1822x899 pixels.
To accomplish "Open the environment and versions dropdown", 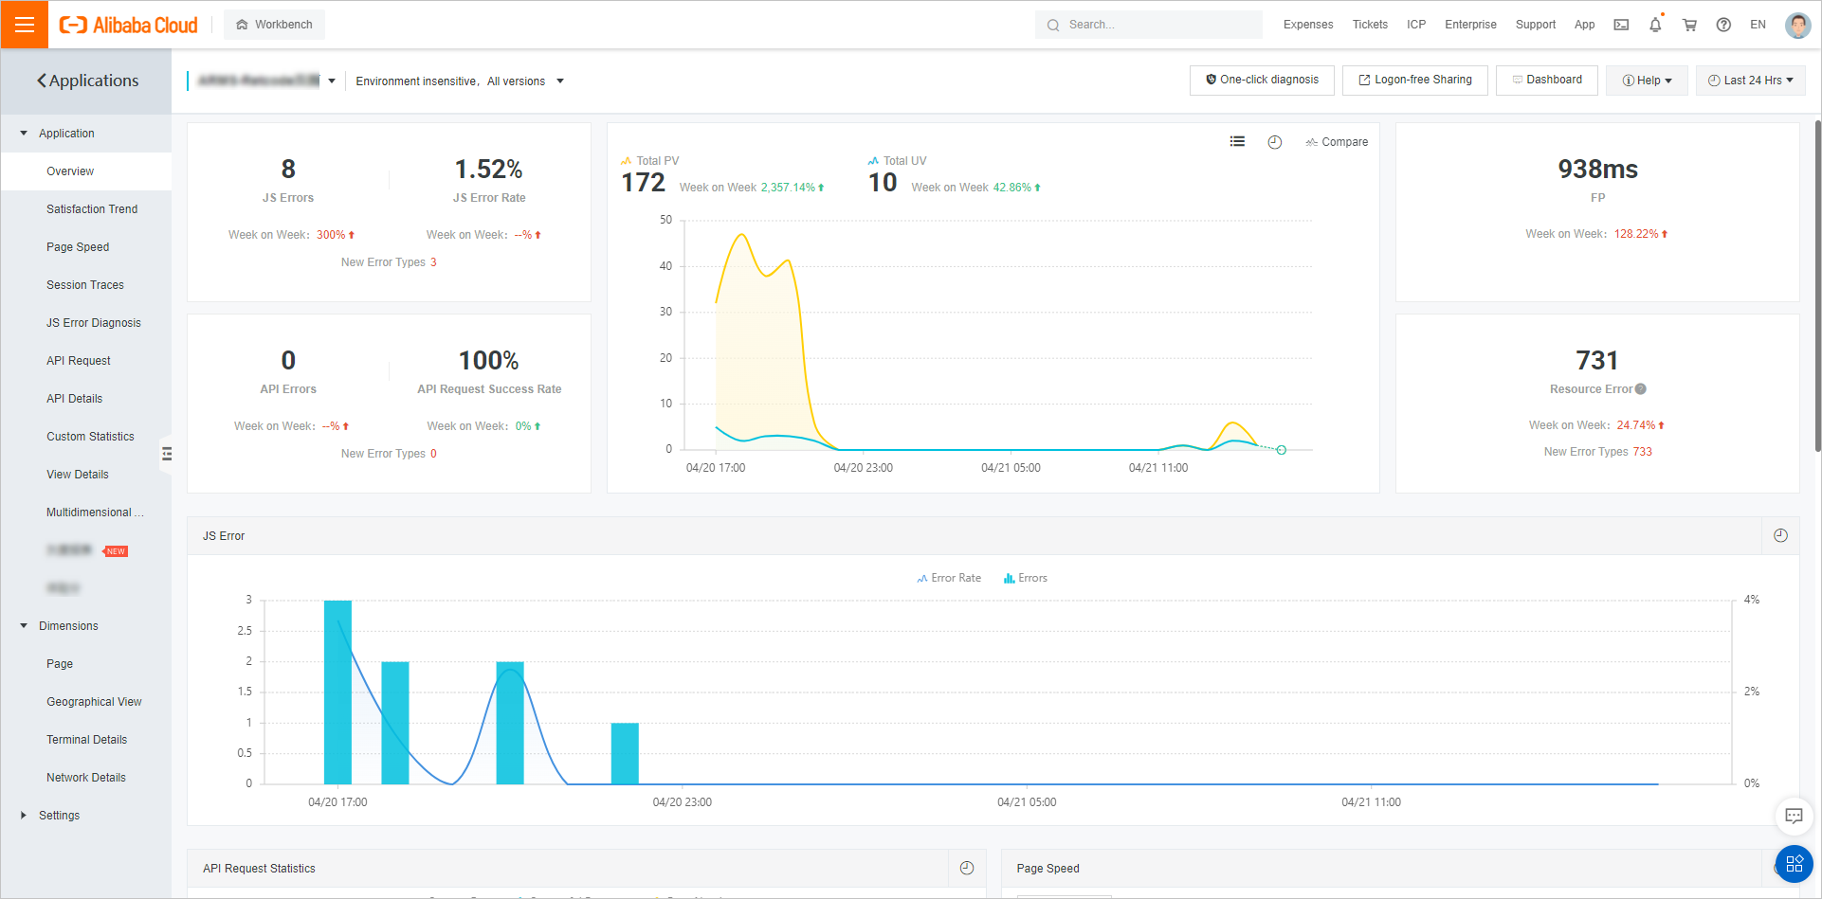I will 460,81.
